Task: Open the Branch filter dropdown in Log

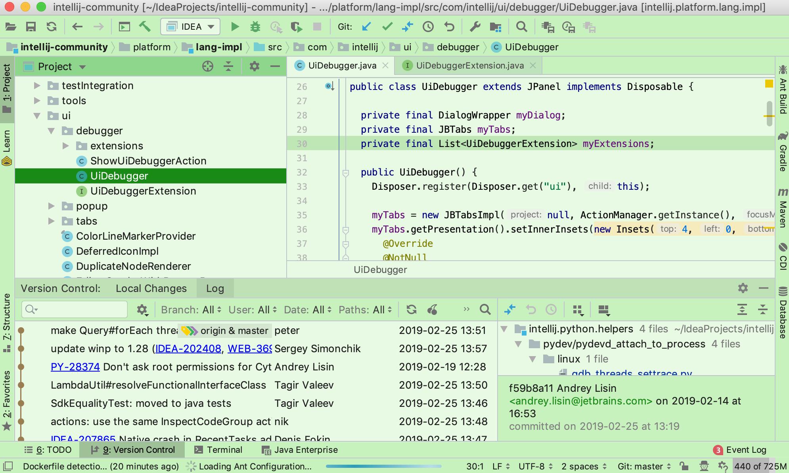Action: (191, 310)
